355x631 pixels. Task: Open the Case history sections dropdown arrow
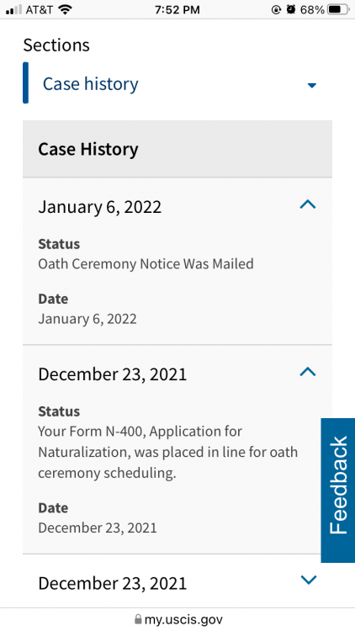click(x=312, y=85)
